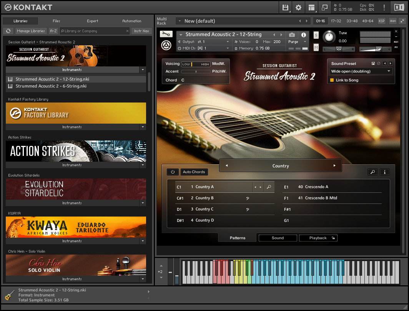Select next sound preset arrow

tap(390, 63)
